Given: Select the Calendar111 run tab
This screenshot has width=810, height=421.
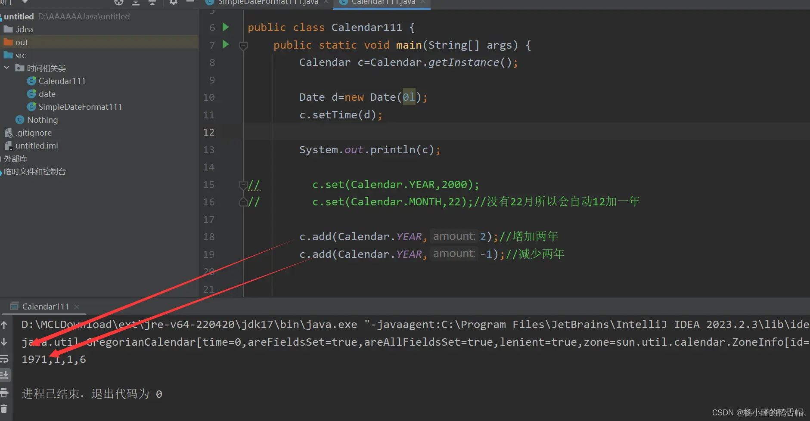Looking at the screenshot, I should pyautogui.click(x=45, y=306).
